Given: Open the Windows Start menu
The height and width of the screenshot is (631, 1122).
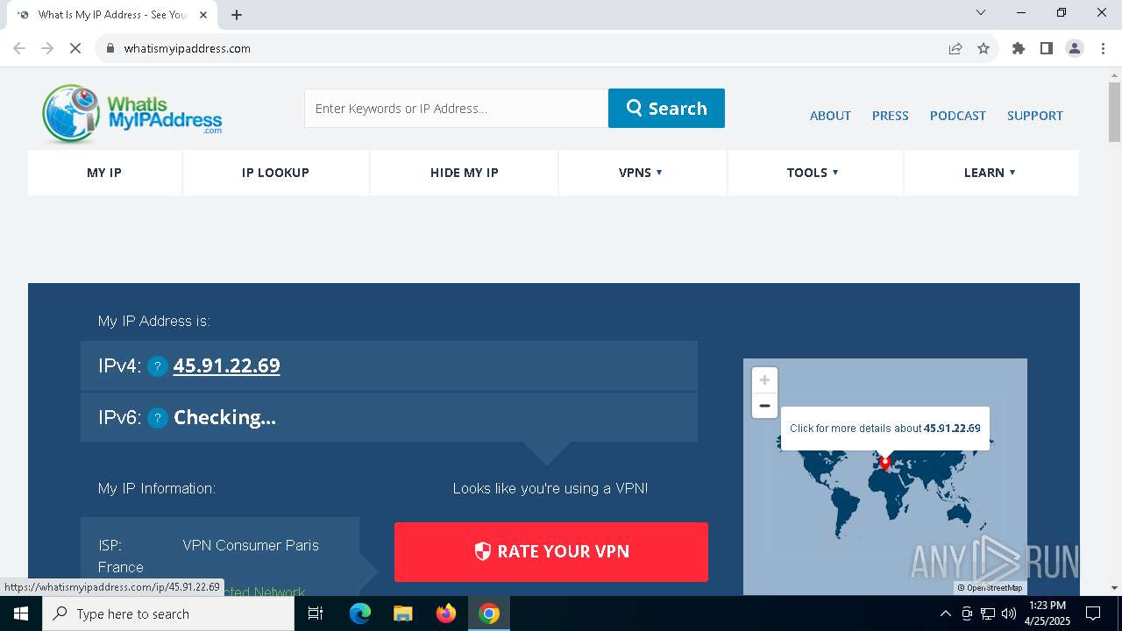Looking at the screenshot, I should 21,613.
